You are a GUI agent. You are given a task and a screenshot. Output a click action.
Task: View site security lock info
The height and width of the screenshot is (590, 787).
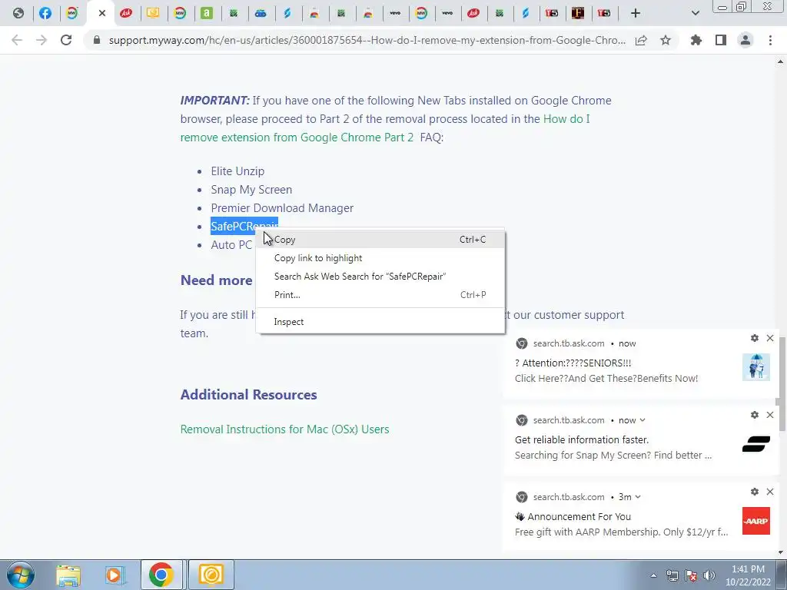pos(97,40)
